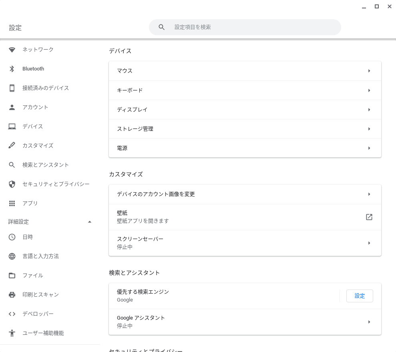Image resolution: width=396 pixels, height=352 pixels.
Task: Click the phone icon for 接続済みのデバイス
Action: click(12, 88)
